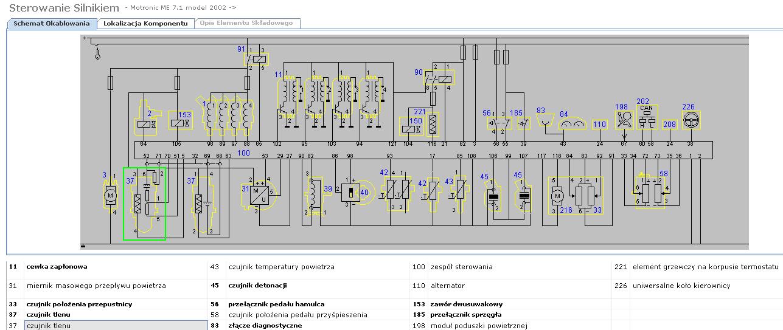Click alternator box labeled 110
The width and height of the screenshot is (783, 330).
[600, 124]
